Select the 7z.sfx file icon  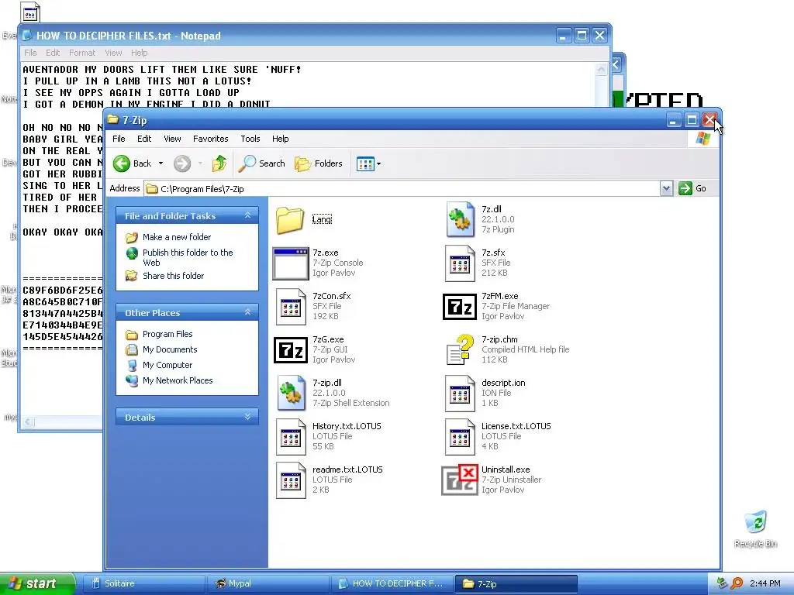(x=461, y=263)
